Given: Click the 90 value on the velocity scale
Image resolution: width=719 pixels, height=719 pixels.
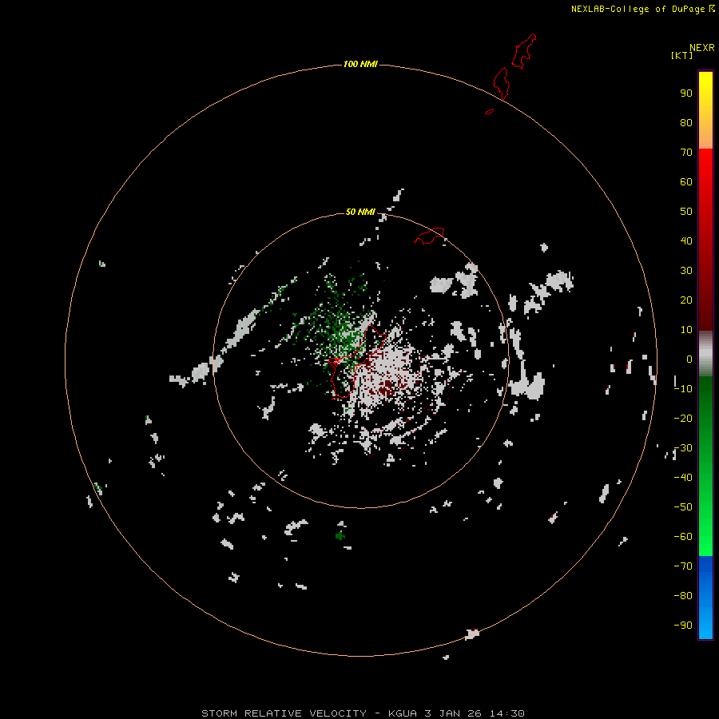Looking at the screenshot, I should pos(686,93).
